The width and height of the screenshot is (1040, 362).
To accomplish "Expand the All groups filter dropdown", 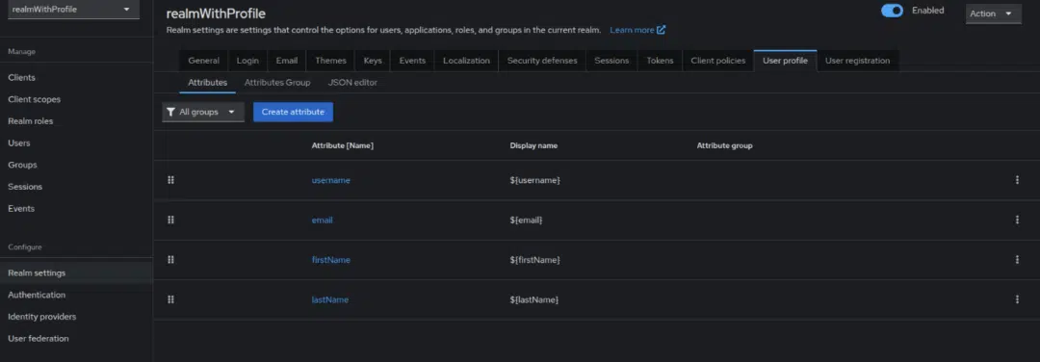I will click(203, 112).
